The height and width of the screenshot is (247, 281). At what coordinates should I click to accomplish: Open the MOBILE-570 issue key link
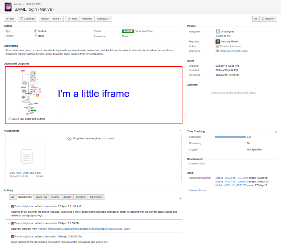[x=33, y=4]
